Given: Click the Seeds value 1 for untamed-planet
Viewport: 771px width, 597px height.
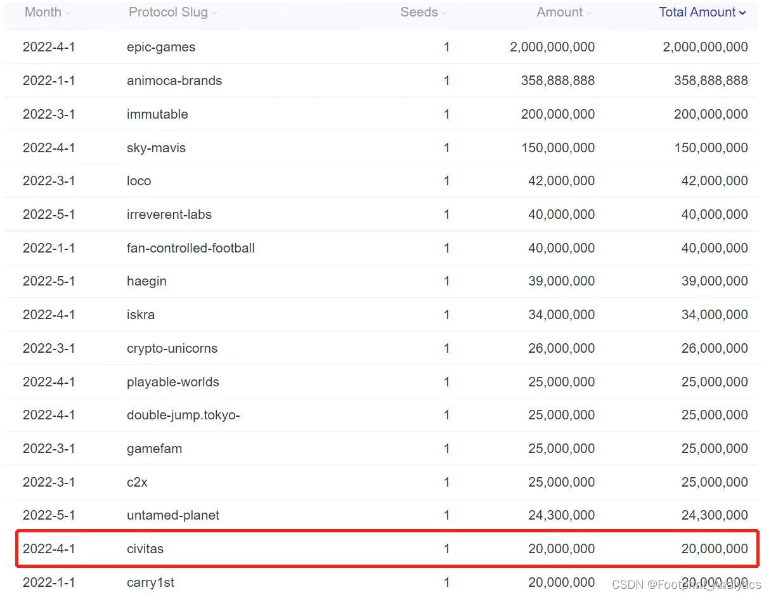Looking at the screenshot, I should pyautogui.click(x=447, y=515).
